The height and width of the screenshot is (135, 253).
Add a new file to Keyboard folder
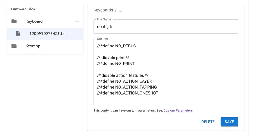(77, 21)
